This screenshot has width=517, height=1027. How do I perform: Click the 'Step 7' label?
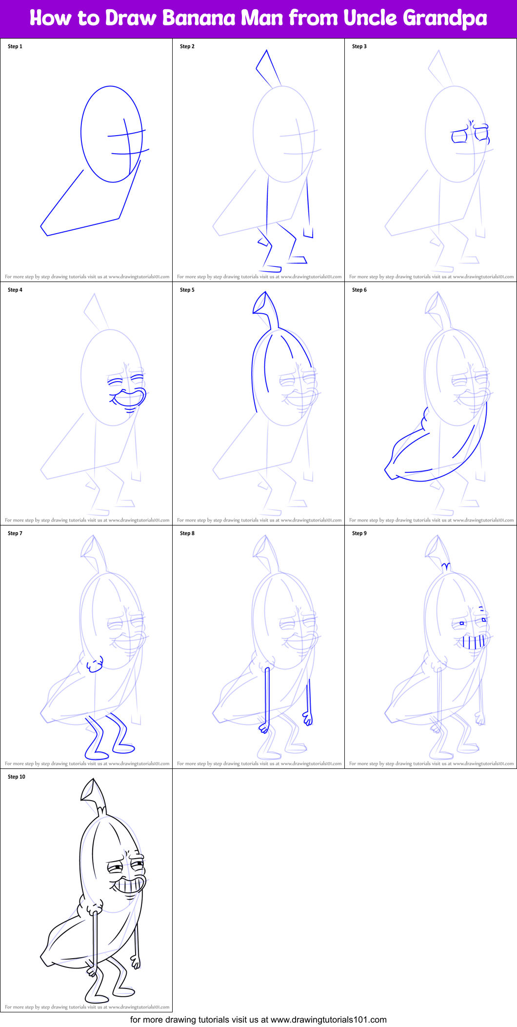[x=15, y=533]
